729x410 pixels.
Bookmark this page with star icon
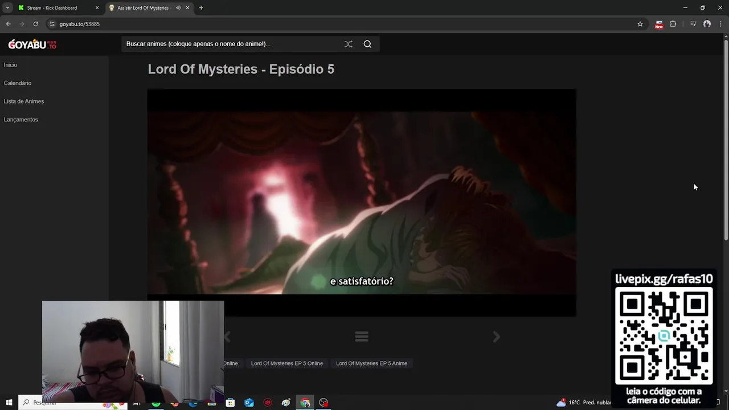(x=640, y=24)
